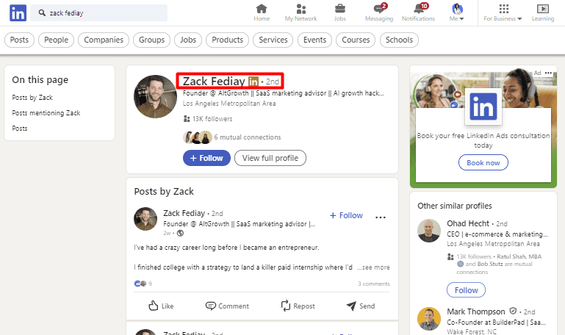Viewport: 565px width, 335px height.
Task: Like the post
Action: (161, 306)
